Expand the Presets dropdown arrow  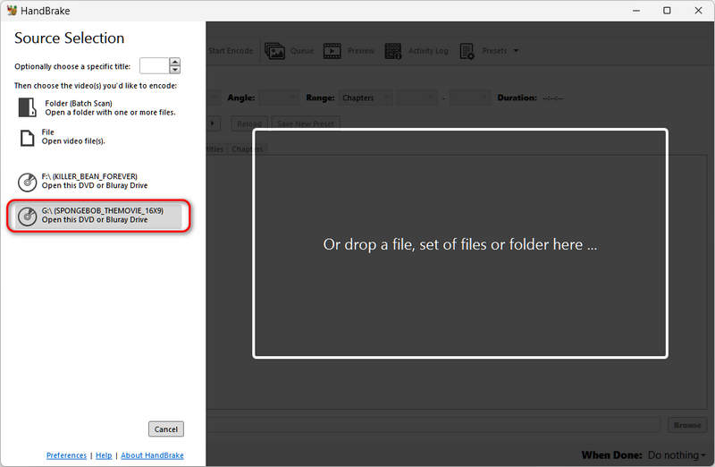[x=516, y=51]
